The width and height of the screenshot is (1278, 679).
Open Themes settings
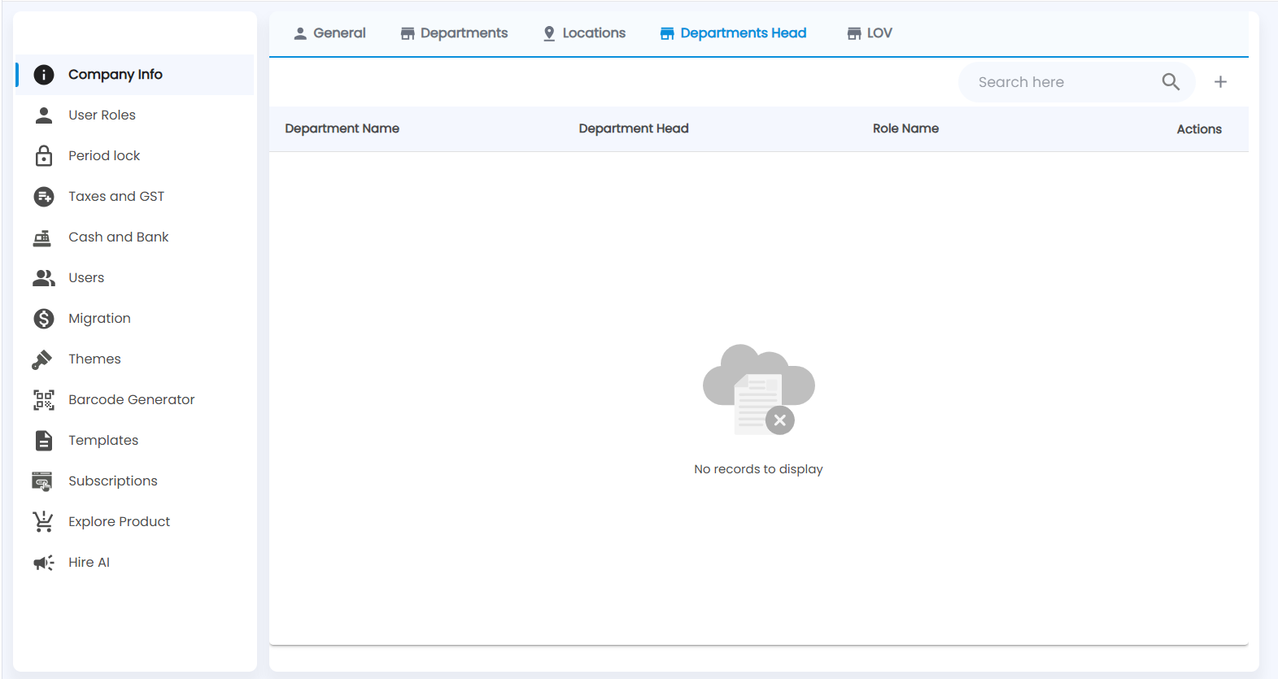[134, 359]
